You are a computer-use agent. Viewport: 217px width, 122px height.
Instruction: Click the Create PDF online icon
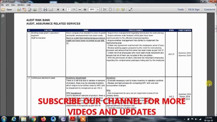24,9
